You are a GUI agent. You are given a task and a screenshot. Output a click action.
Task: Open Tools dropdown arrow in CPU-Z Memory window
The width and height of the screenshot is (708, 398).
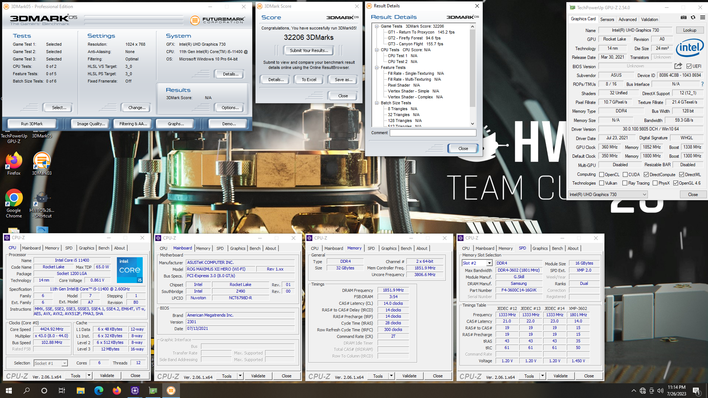pos(391,376)
